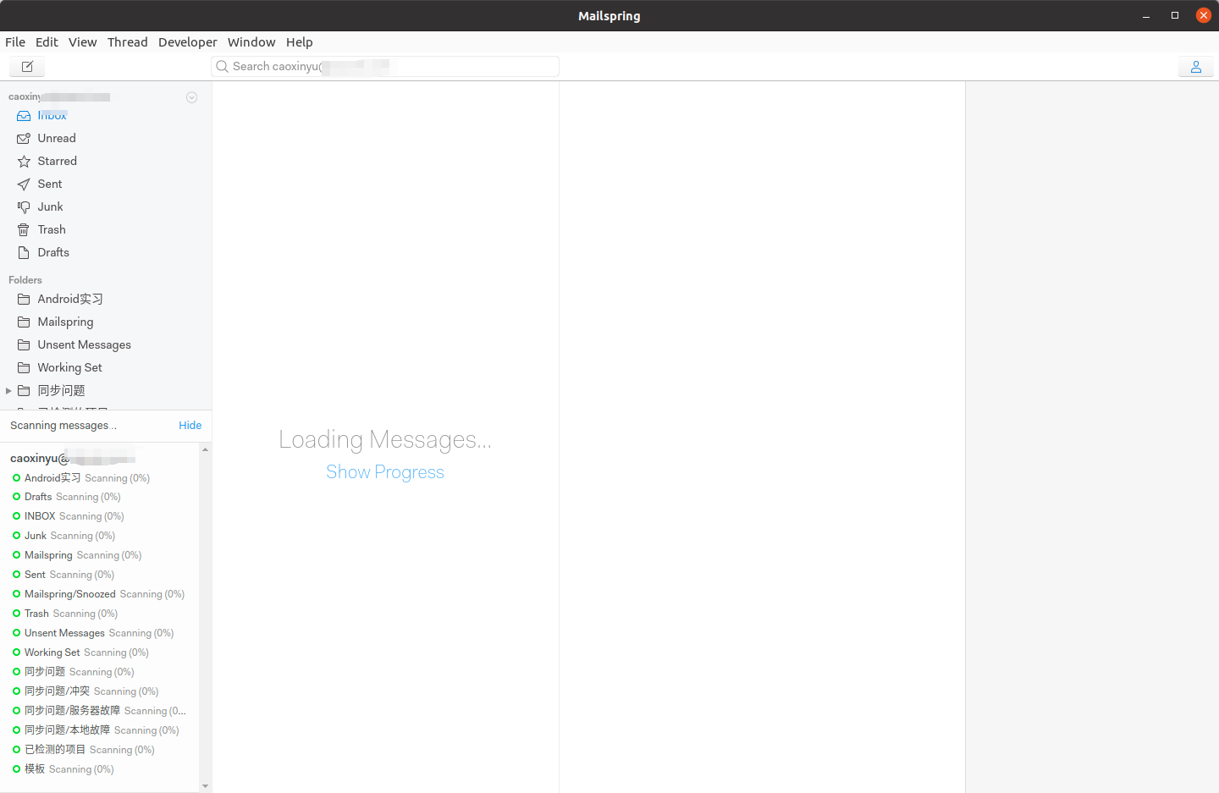Click the Loading Messages... text
Image resolution: width=1219 pixels, height=793 pixels.
click(x=385, y=439)
